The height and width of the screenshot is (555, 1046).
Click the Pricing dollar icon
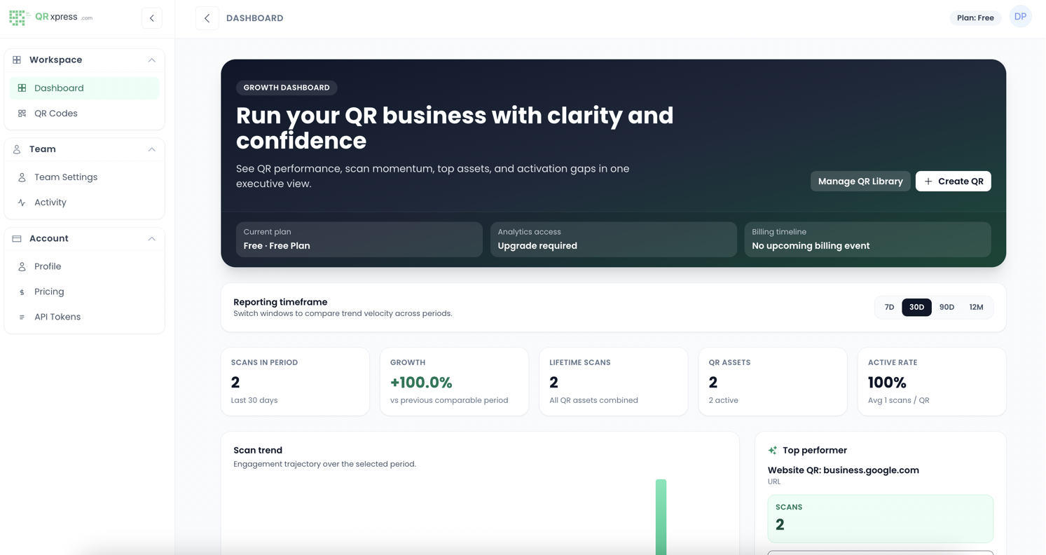click(22, 292)
